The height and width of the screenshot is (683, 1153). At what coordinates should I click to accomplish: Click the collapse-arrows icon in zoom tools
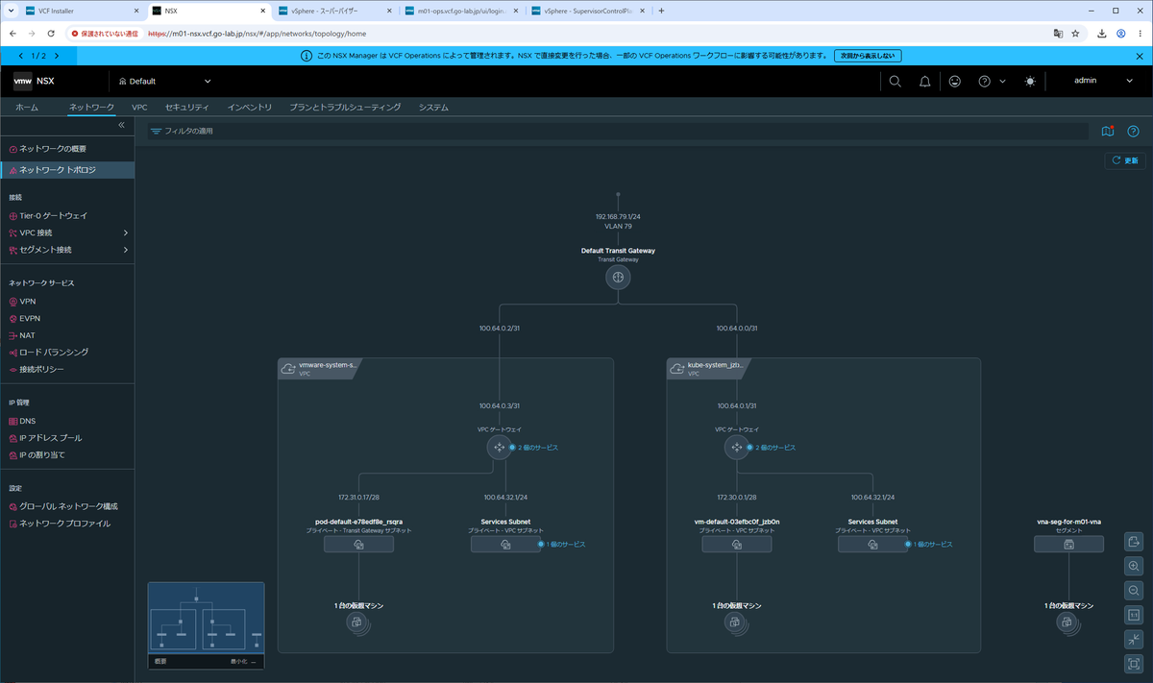tap(1134, 639)
